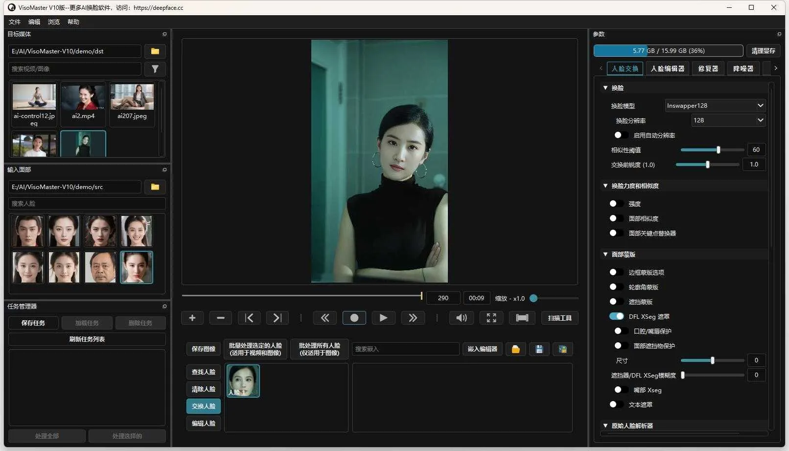Screen dimensions: 789x451
Task: Toggle the audio speaker icon
Action: 462,318
